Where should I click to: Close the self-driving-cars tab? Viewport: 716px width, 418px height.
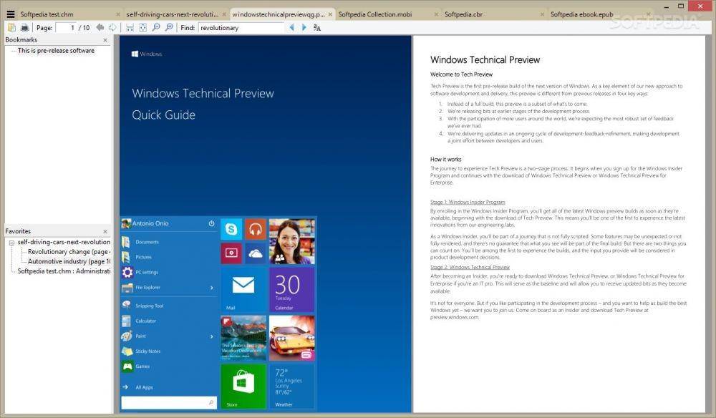pyautogui.click(x=224, y=14)
